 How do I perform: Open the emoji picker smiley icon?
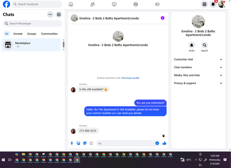157,143
